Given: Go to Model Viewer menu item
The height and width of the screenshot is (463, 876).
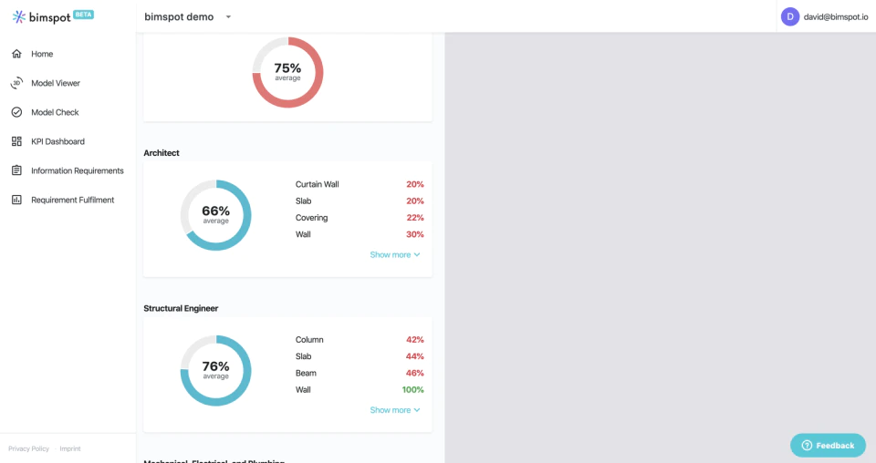Looking at the screenshot, I should tap(56, 83).
